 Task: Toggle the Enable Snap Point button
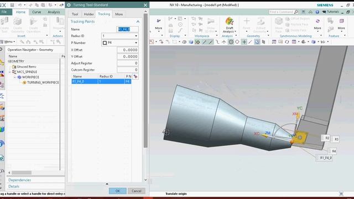coord(197,42)
